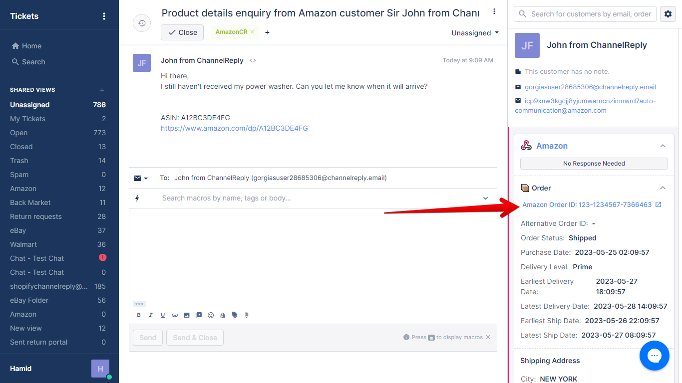This screenshot has height=383, width=682.
Task: Click the Amazon webhook logo icon
Action: [x=526, y=146]
